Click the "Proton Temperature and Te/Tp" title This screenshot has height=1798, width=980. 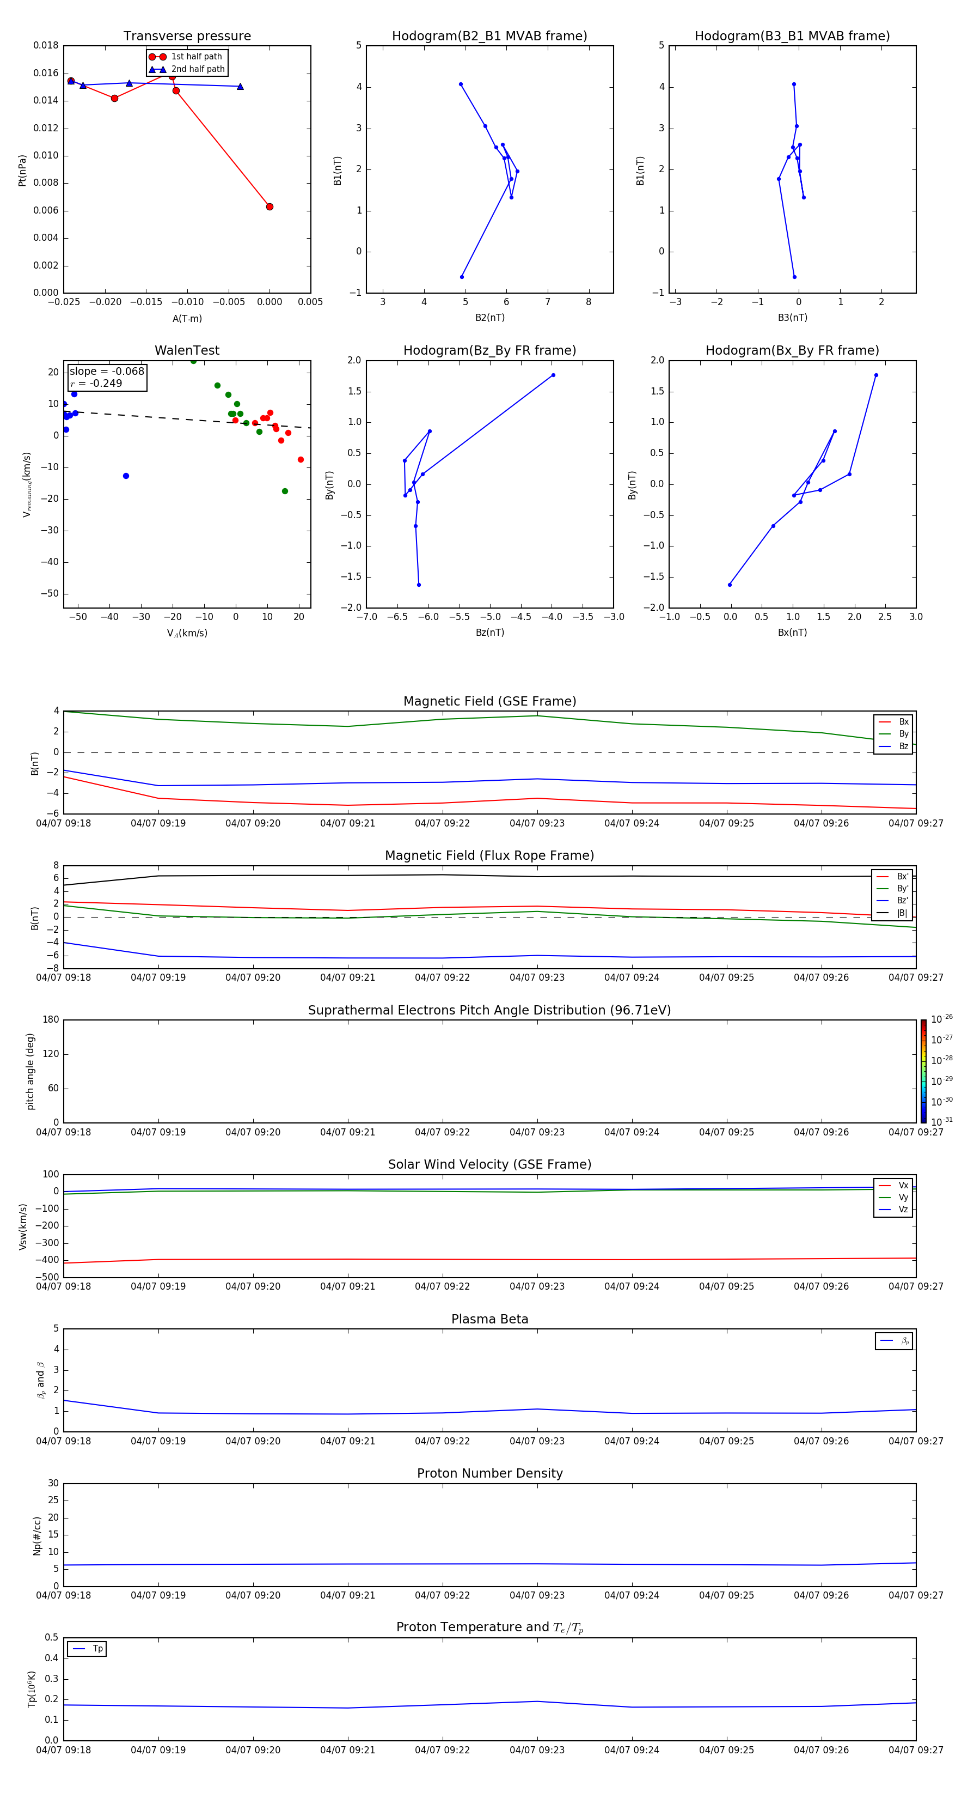tap(489, 1627)
